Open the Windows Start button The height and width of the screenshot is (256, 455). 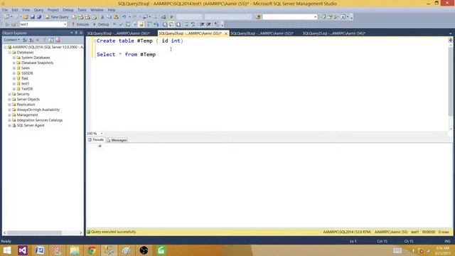pos(6,250)
